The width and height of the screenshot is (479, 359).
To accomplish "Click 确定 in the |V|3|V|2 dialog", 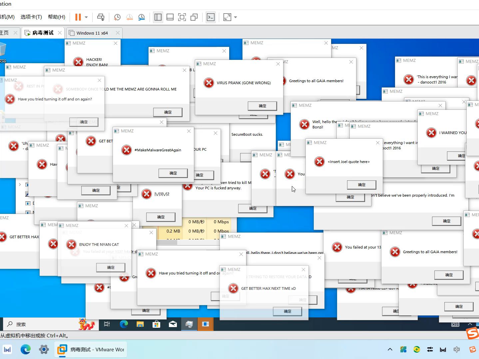I will tap(161, 217).
